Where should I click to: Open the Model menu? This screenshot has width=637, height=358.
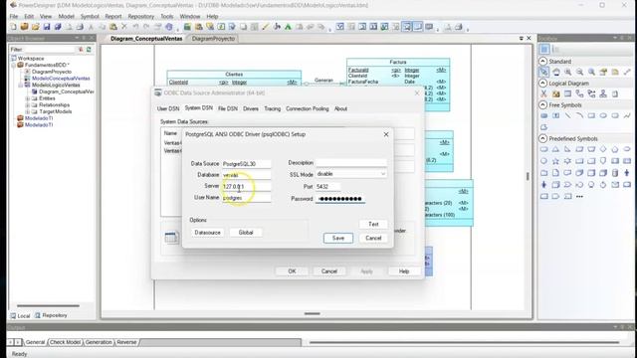tap(66, 16)
